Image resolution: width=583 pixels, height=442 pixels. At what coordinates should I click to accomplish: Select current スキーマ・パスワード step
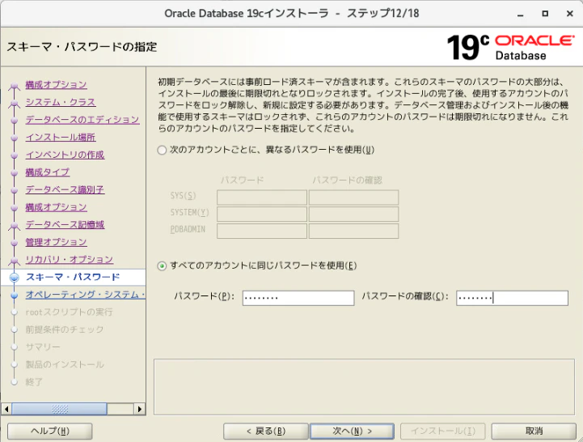pyautogui.click(x=73, y=277)
